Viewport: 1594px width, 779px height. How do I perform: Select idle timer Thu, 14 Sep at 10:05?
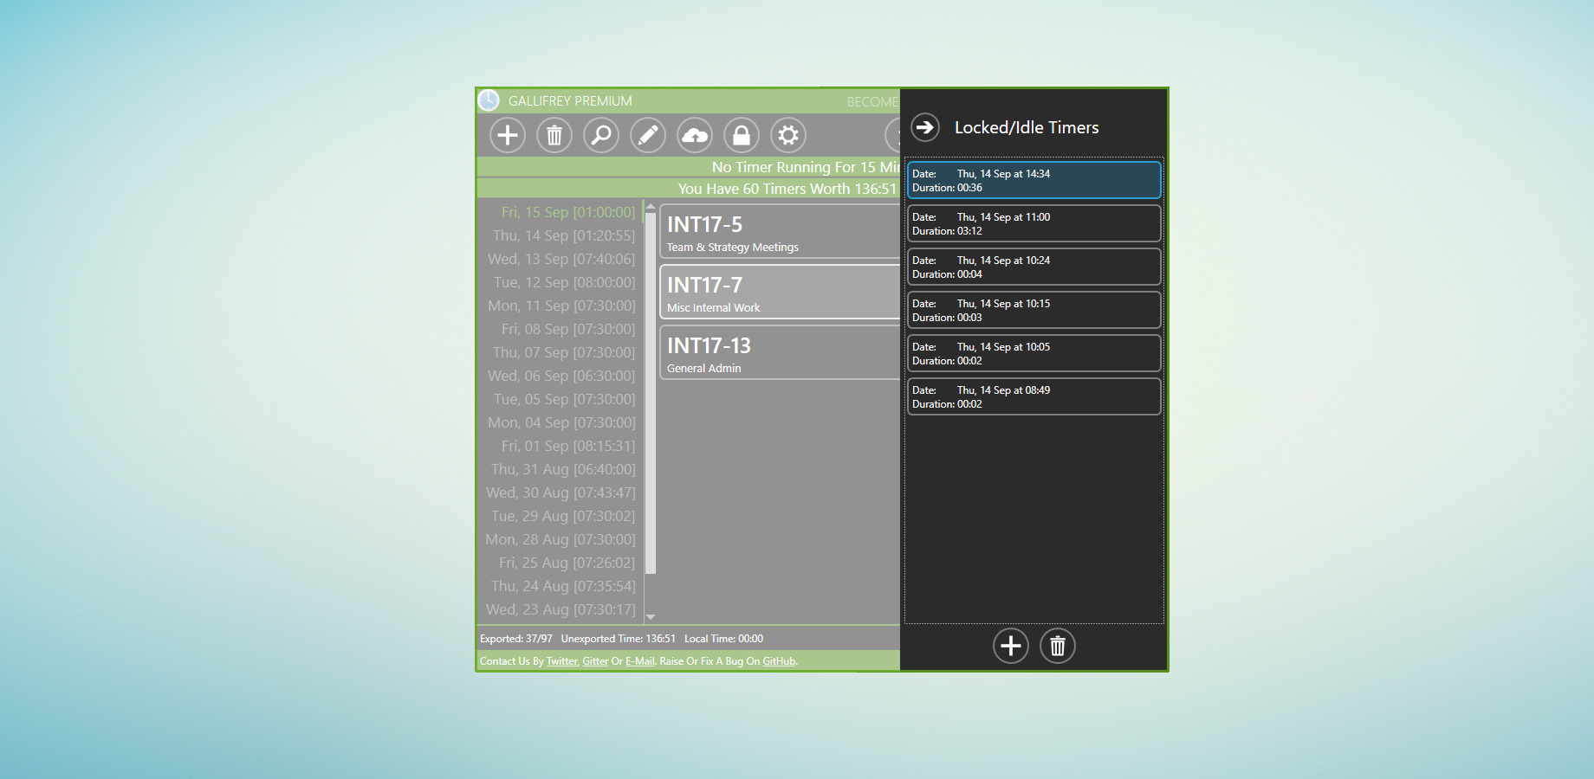tap(1034, 353)
